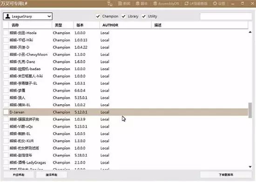The image size is (256, 182).
Task: Click version cell 2.1.0.0
Action: point(80,162)
